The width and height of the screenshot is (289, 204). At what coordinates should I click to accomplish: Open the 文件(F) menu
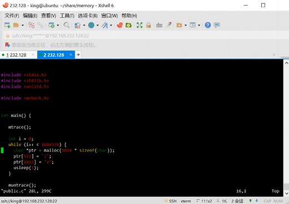pyautogui.click(x=12, y=16)
